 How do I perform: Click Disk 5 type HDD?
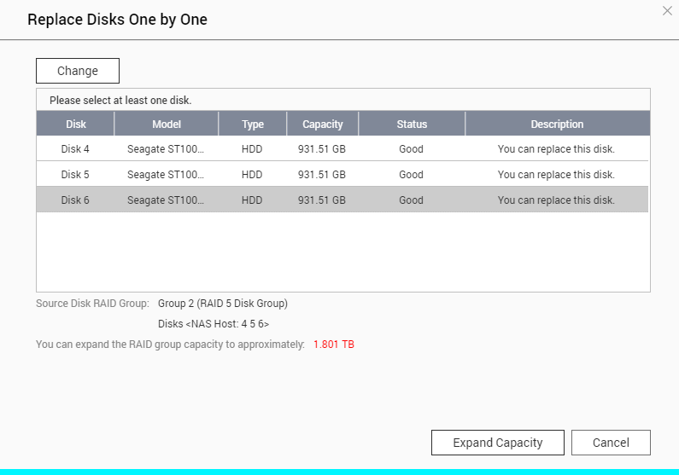click(x=252, y=175)
